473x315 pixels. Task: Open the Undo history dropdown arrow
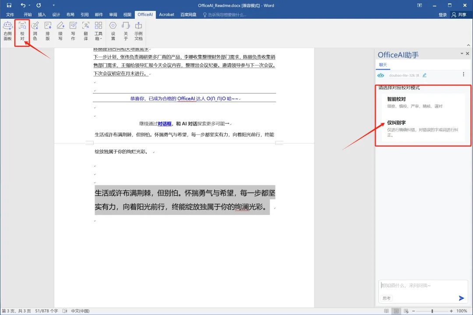point(29,5)
